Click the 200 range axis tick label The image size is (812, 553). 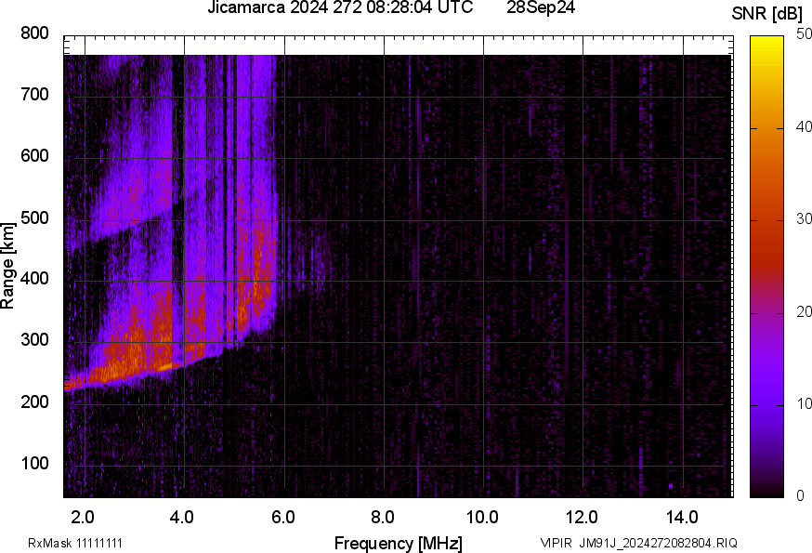click(33, 402)
